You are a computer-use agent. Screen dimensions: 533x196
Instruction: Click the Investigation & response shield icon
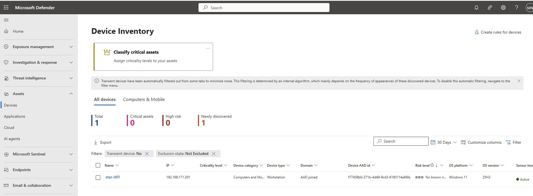6,63
